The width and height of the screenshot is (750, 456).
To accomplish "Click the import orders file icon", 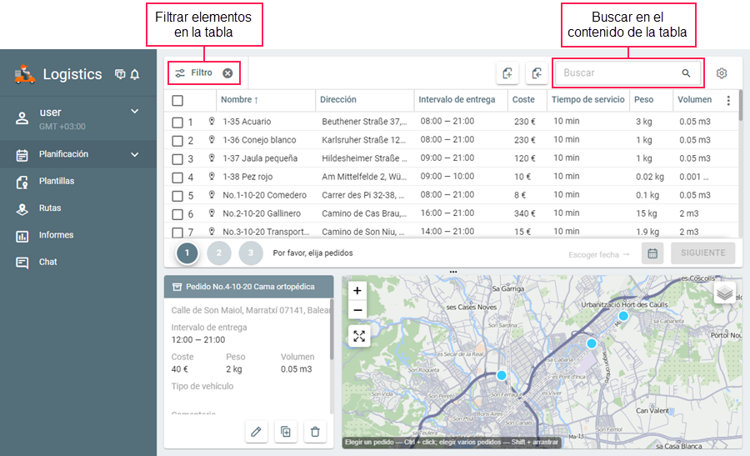I will (x=537, y=73).
